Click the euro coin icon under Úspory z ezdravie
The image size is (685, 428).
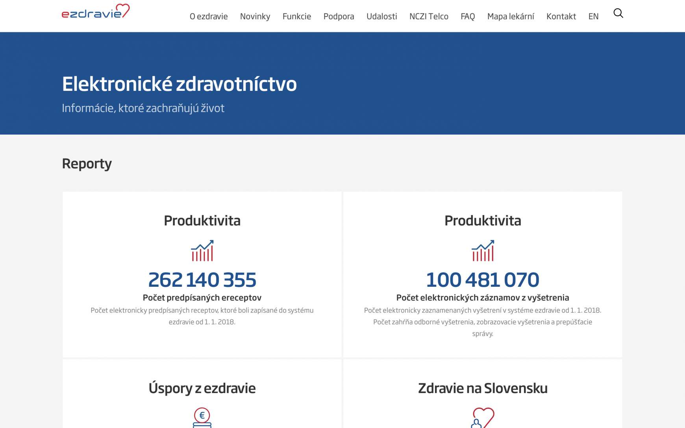pyautogui.click(x=202, y=417)
